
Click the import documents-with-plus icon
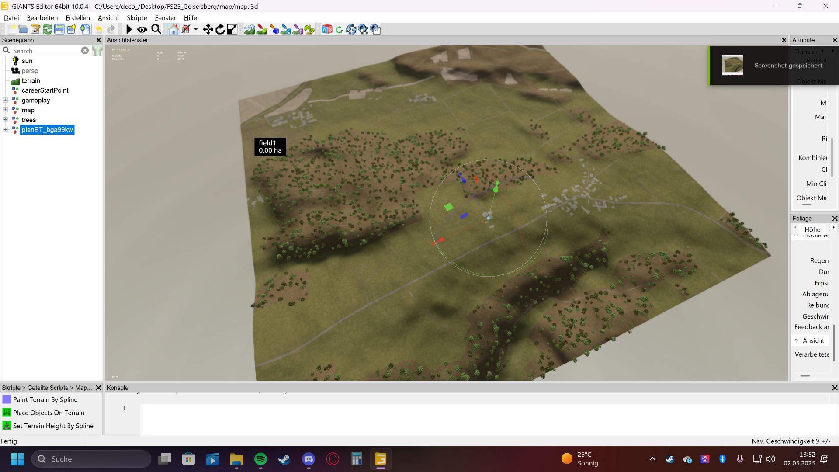pyautogui.click(x=85, y=29)
